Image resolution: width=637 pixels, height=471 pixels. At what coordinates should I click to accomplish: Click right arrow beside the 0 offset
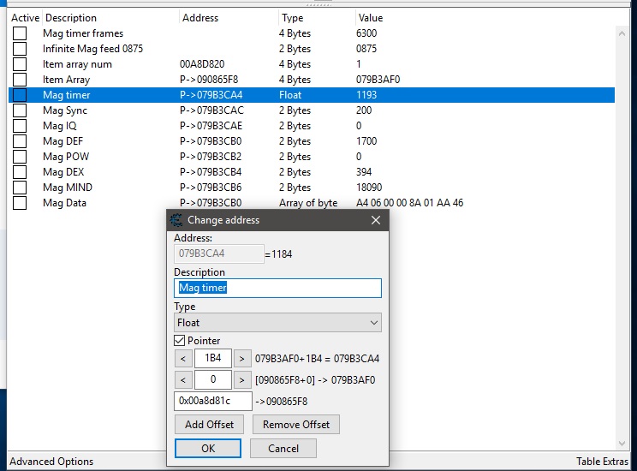tap(242, 379)
